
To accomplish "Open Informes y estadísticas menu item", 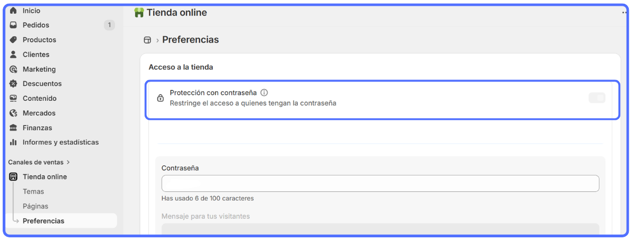I will 60,142.
